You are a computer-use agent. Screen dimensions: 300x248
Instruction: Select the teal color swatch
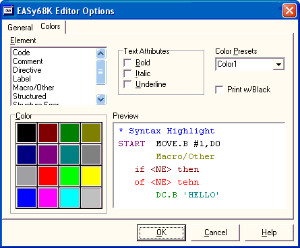pyautogui.click(x=69, y=154)
